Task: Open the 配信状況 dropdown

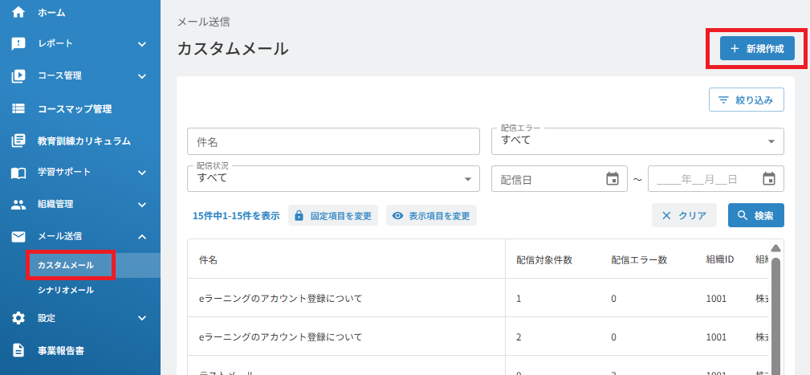Action: tap(334, 179)
